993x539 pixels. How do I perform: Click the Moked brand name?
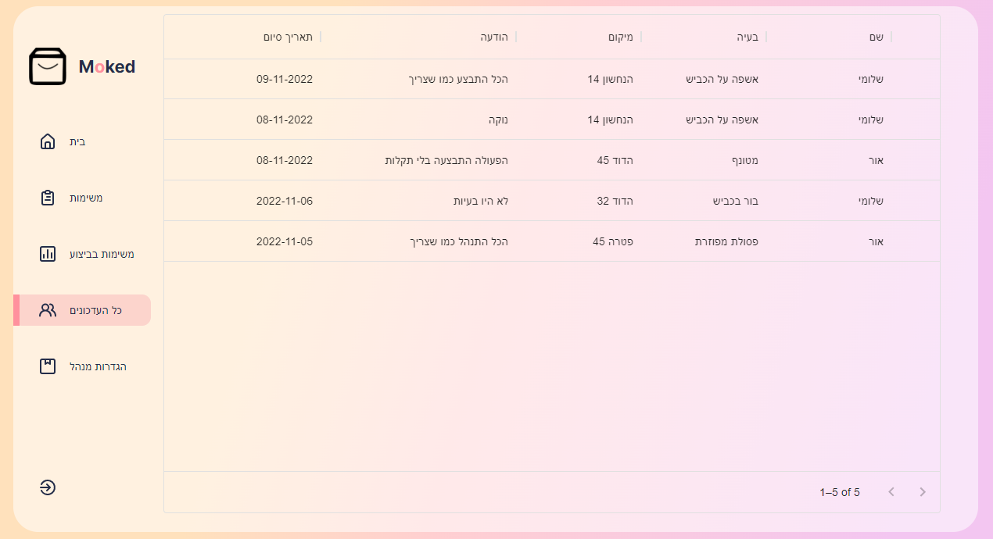click(107, 67)
